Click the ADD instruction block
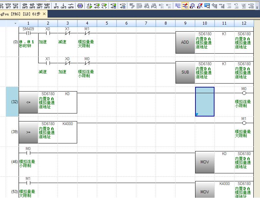 [x=185, y=43]
